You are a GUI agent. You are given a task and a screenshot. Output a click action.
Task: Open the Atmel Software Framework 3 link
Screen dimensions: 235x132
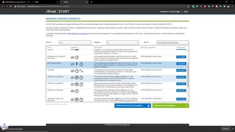pyautogui.click(x=78, y=33)
